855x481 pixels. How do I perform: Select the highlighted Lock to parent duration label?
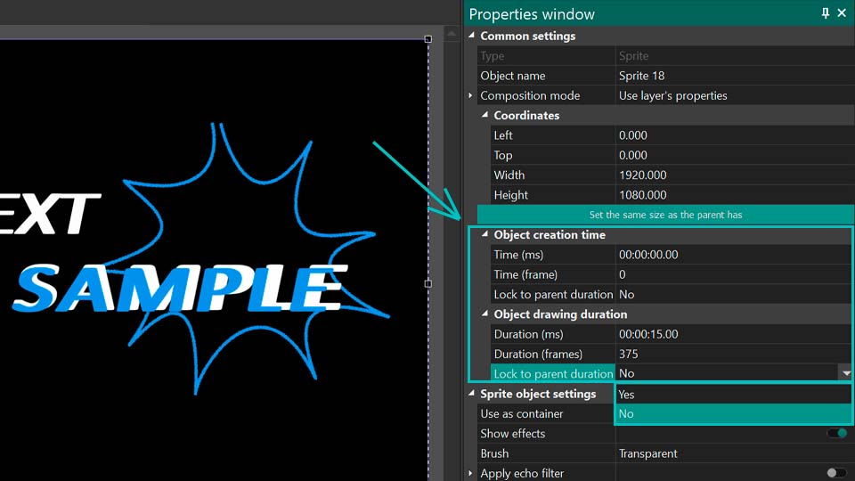click(553, 374)
